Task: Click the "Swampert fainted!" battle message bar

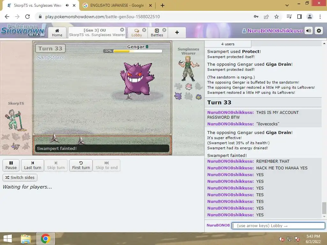Action: (102, 148)
